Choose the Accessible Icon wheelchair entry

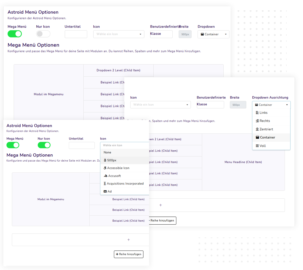[118, 168]
